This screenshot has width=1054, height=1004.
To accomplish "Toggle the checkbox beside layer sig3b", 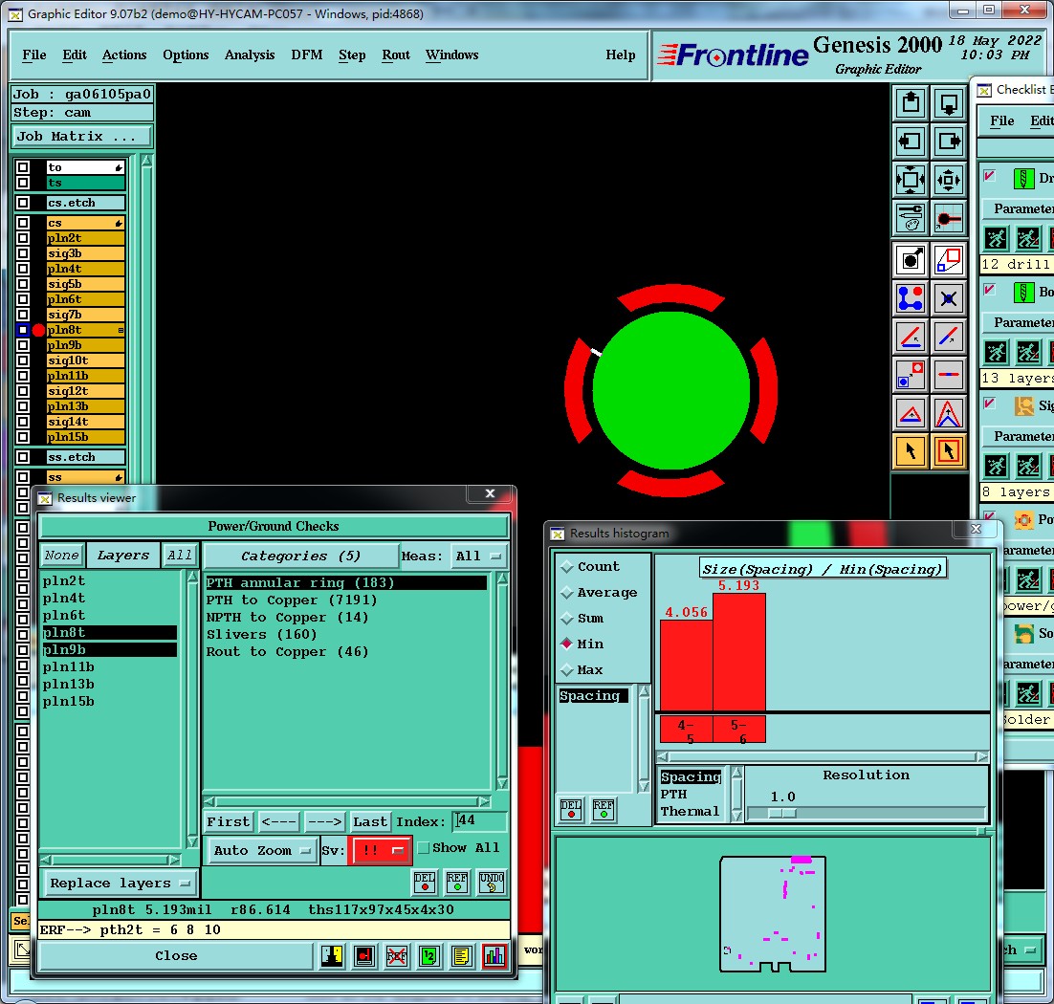I will coord(23,253).
